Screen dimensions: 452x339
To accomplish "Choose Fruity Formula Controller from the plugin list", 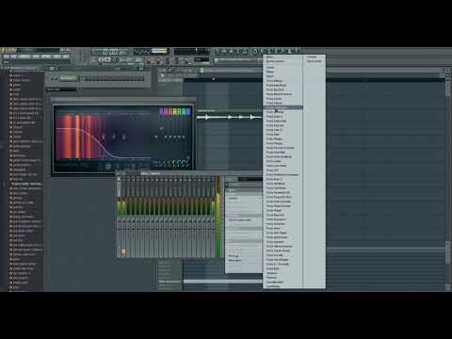I will pyautogui.click(x=280, y=148).
